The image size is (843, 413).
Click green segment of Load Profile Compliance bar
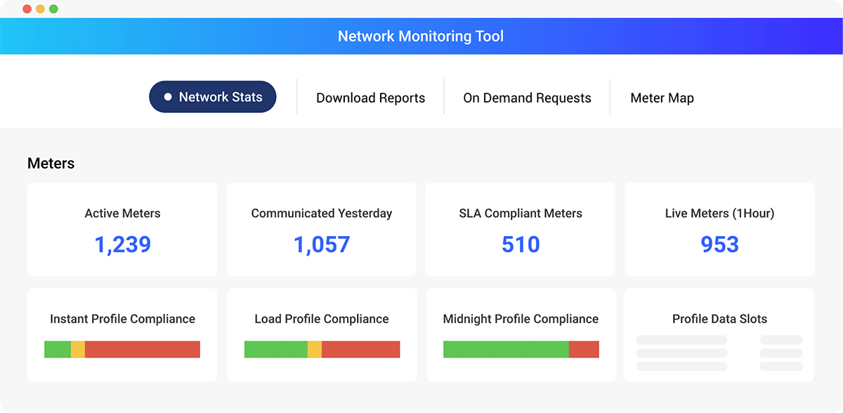tap(276, 349)
